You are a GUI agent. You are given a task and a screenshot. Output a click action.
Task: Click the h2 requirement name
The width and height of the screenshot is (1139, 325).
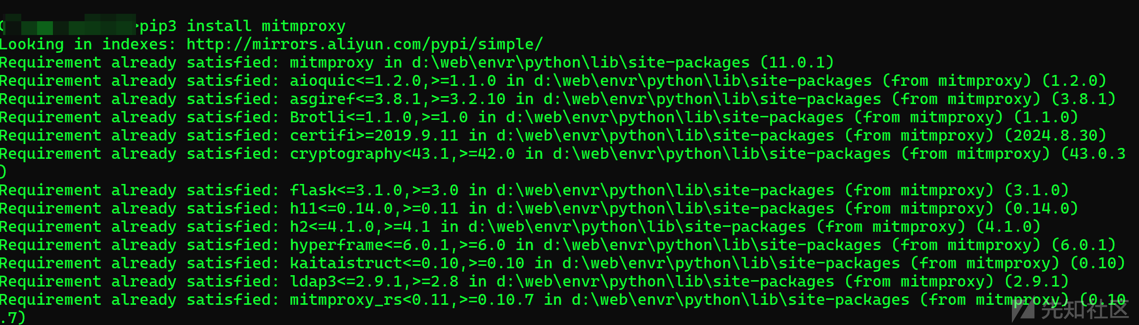coord(299,227)
